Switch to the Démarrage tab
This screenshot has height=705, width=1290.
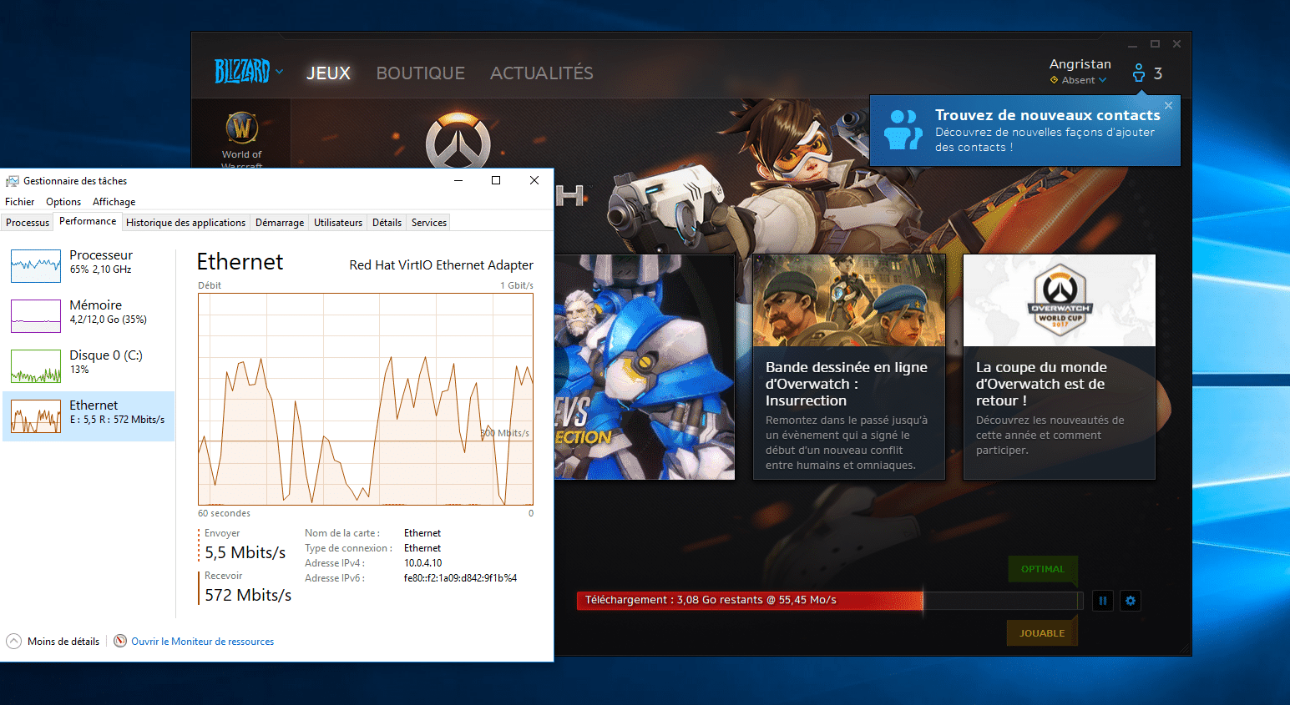tap(280, 223)
